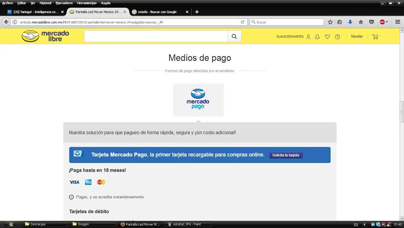
Task: Click the 'Tarjetas de débito' heading
Action: 89,211
